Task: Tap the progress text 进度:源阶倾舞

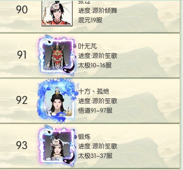Action: click(x=97, y=10)
